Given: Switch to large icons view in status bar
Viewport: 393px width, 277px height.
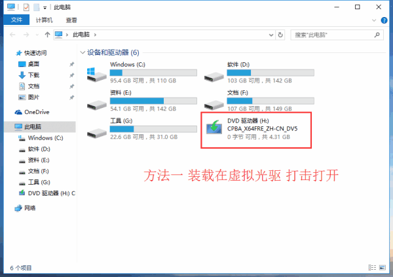Looking at the screenshot, I should (x=383, y=268).
